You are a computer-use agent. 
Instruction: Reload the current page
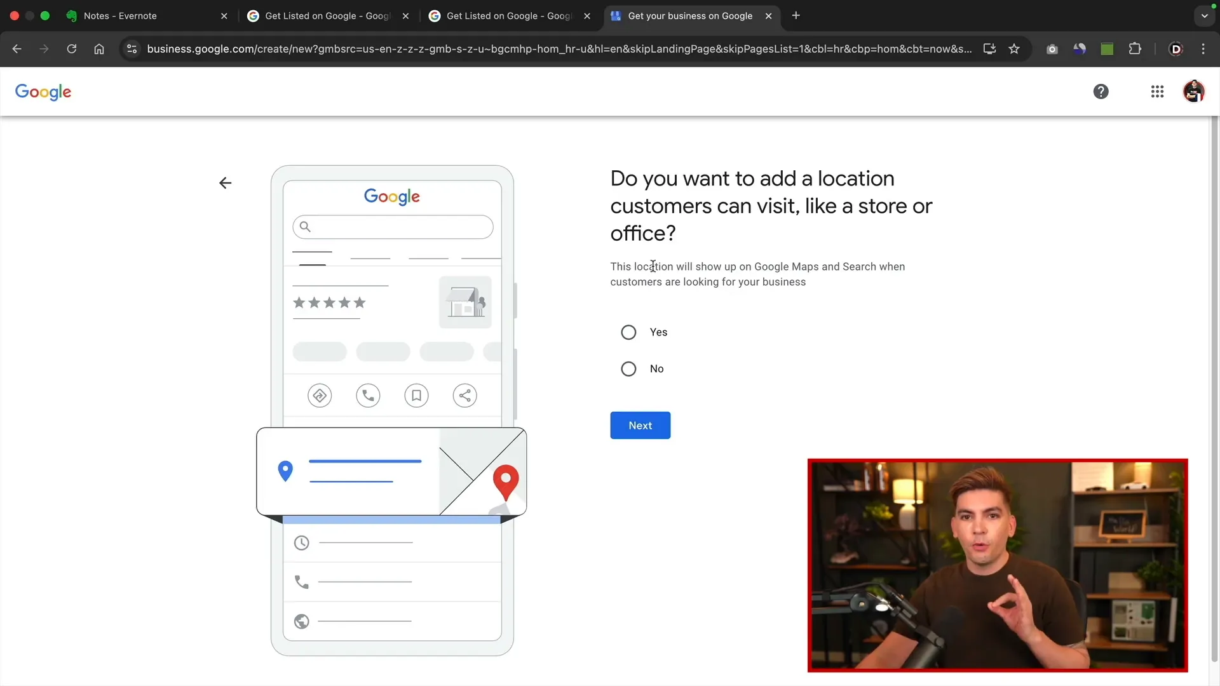click(x=72, y=49)
